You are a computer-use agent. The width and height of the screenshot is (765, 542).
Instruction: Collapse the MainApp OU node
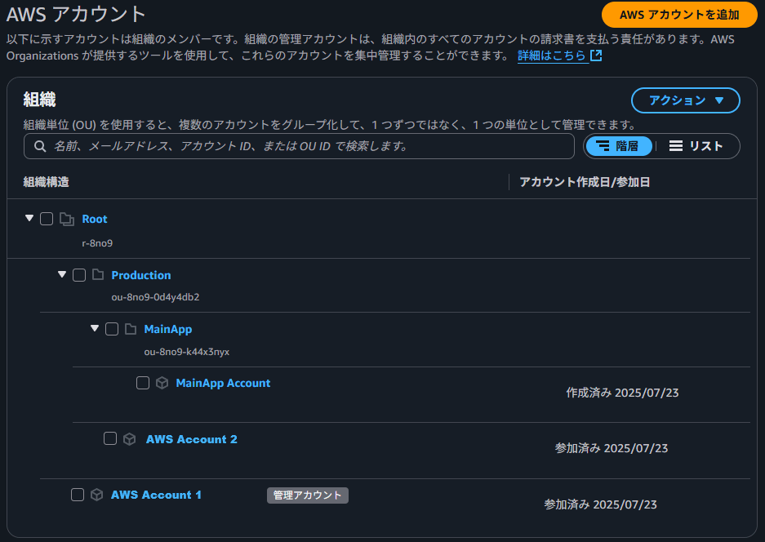pos(95,328)
